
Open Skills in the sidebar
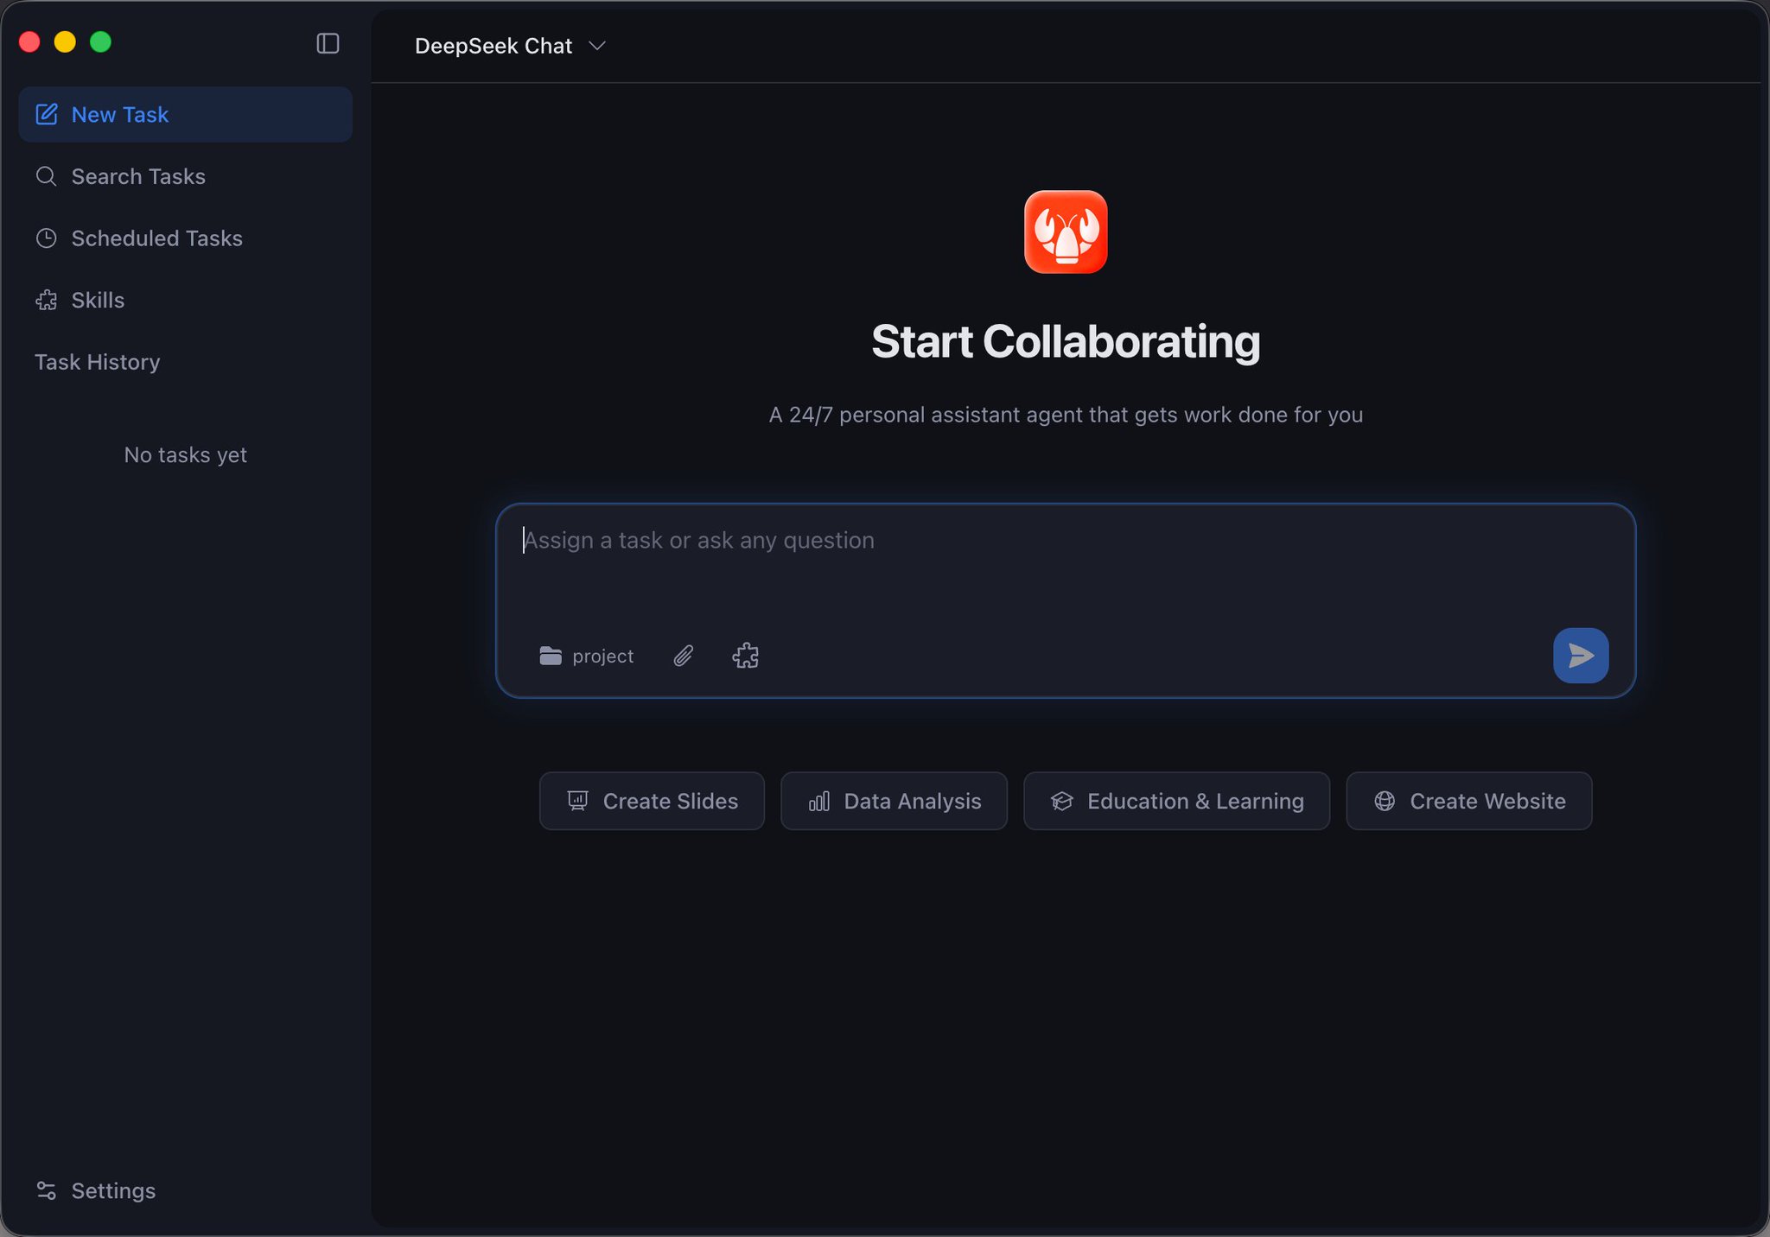[x=98, y=300]
